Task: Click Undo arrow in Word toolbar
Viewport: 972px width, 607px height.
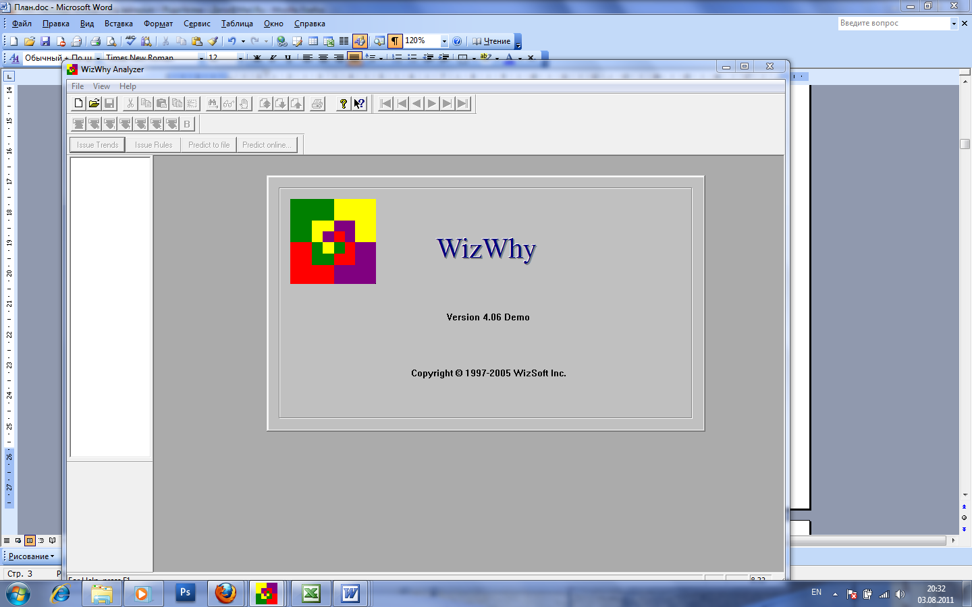Action: tap(232, 41)
